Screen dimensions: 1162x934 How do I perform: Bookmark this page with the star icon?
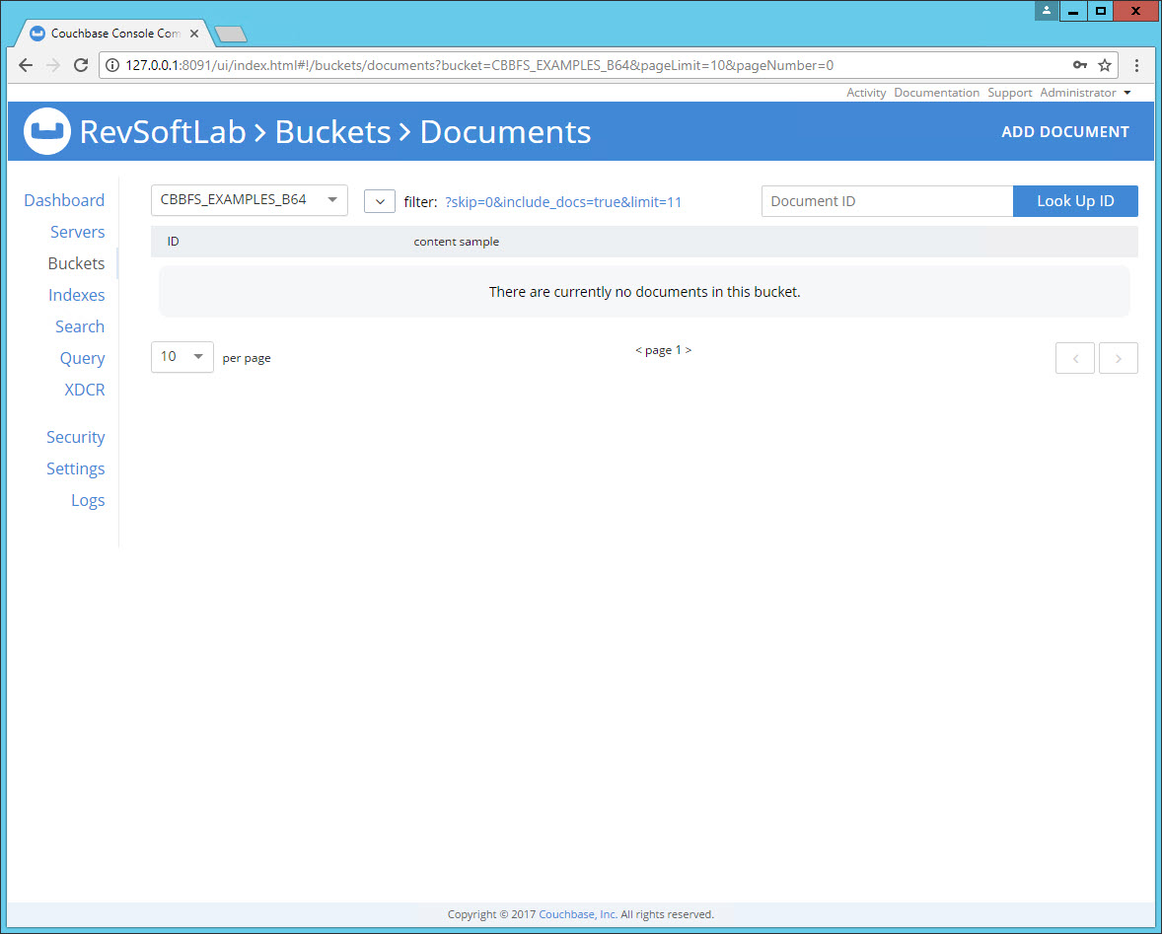[x=1104, y=65]
